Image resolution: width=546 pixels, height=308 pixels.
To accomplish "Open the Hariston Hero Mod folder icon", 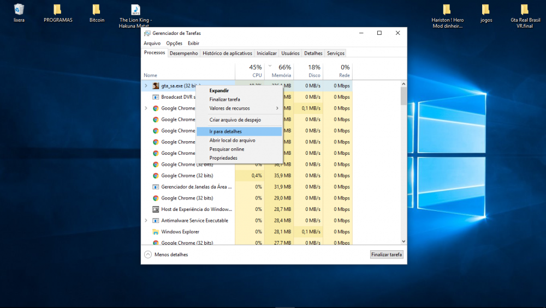I will pyautogui.click(x=447, y=16).
